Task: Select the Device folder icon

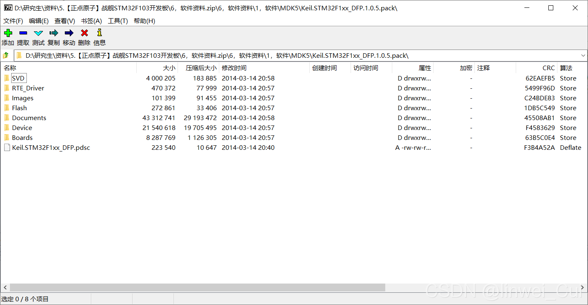Action: pyautogui.click(x=7, y=128)
